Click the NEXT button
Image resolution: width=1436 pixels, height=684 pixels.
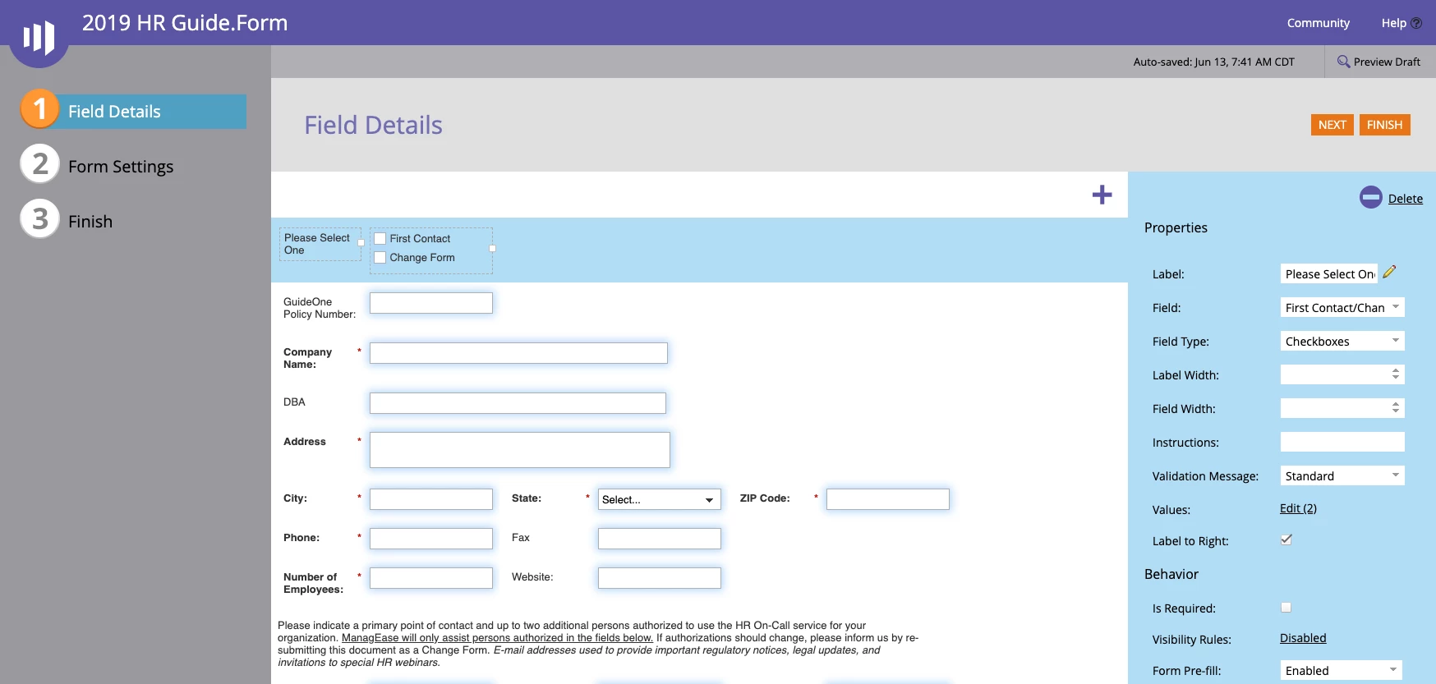coord(1332,125)
